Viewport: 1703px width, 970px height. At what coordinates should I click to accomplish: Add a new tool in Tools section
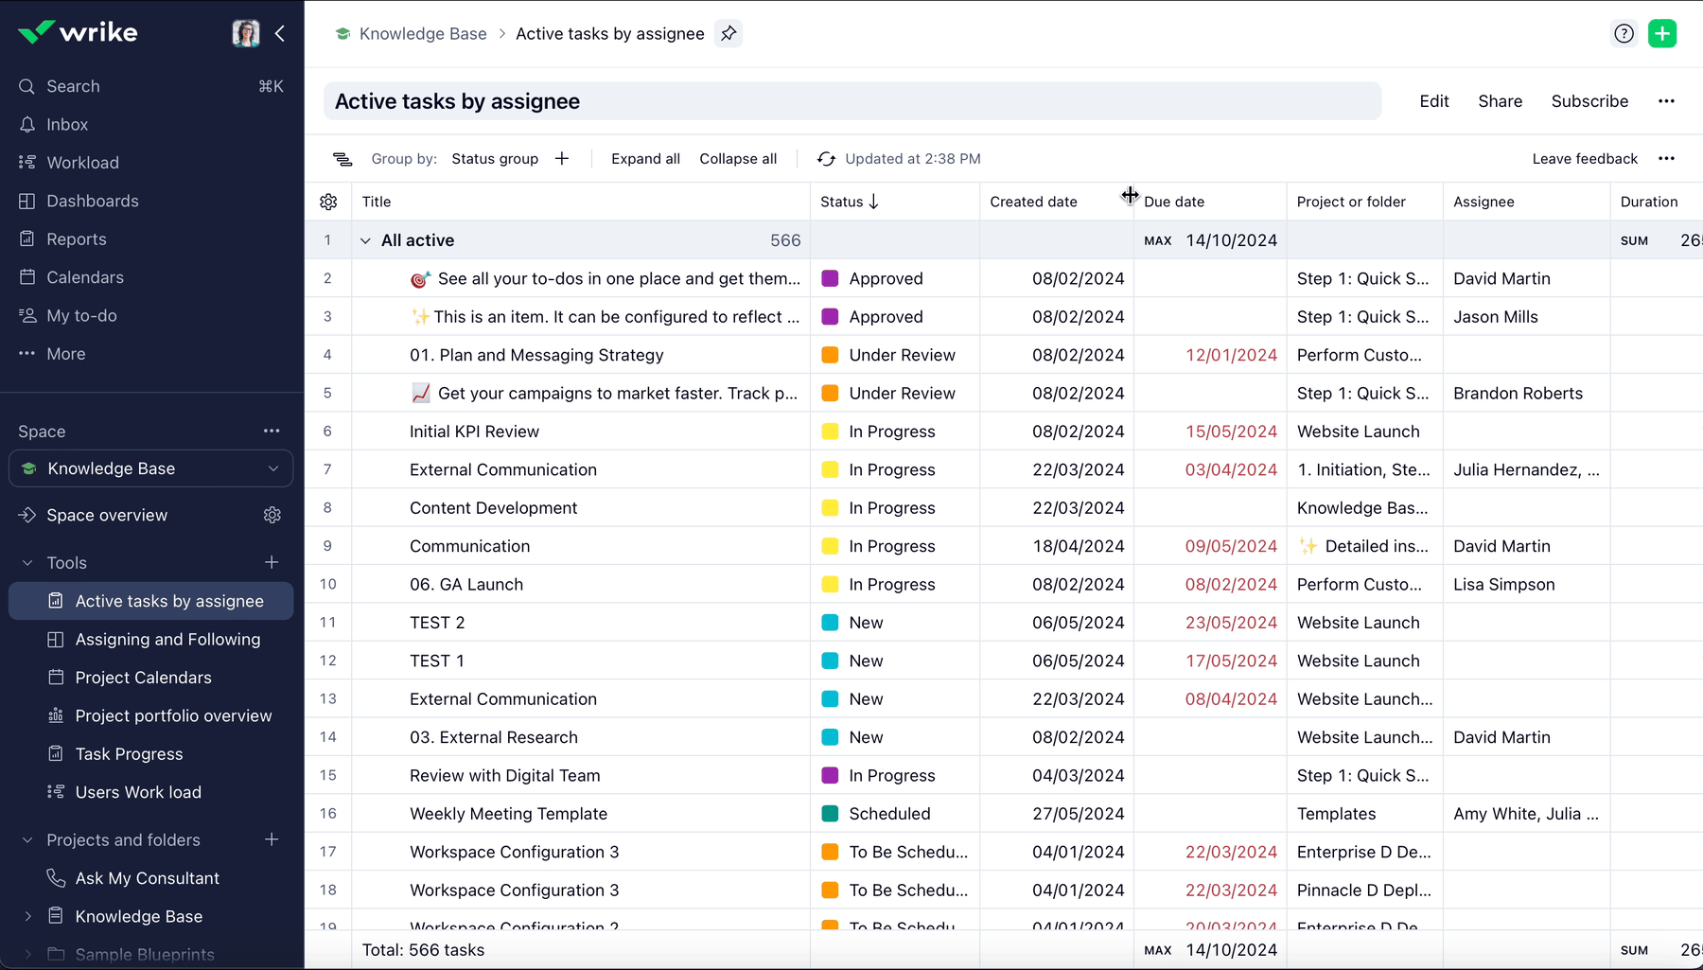point(272,562)
